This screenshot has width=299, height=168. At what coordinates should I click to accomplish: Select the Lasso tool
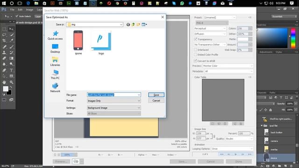[x=4, y=35]
